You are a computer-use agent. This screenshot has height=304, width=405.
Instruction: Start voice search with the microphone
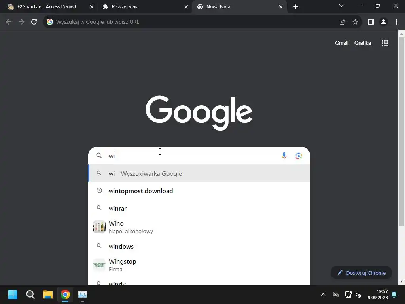[284, 156]
